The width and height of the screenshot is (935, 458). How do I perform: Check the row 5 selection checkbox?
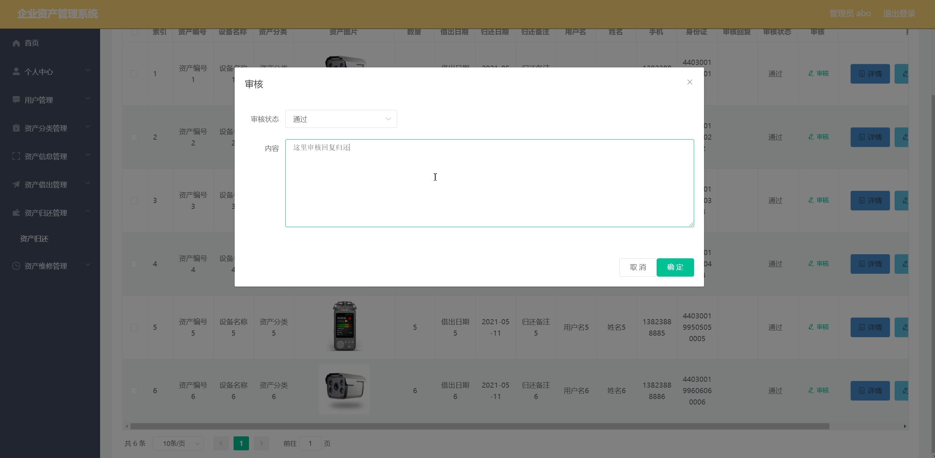click(x=134, y=328)
